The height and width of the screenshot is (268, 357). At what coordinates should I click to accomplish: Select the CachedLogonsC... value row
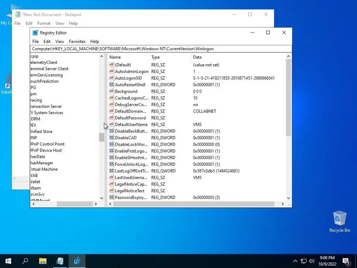pos(197,98)
